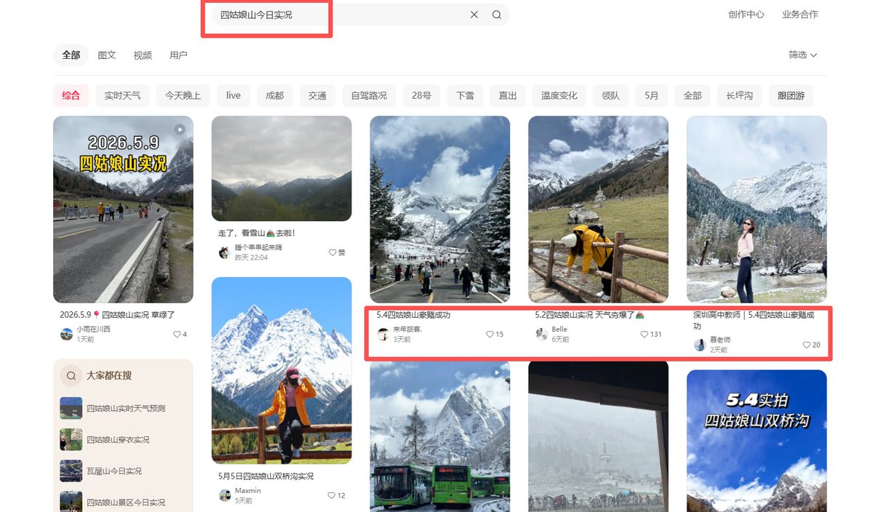Click the 大家都在搜 search icon
The image size is (873, 512).
[71, 376]
